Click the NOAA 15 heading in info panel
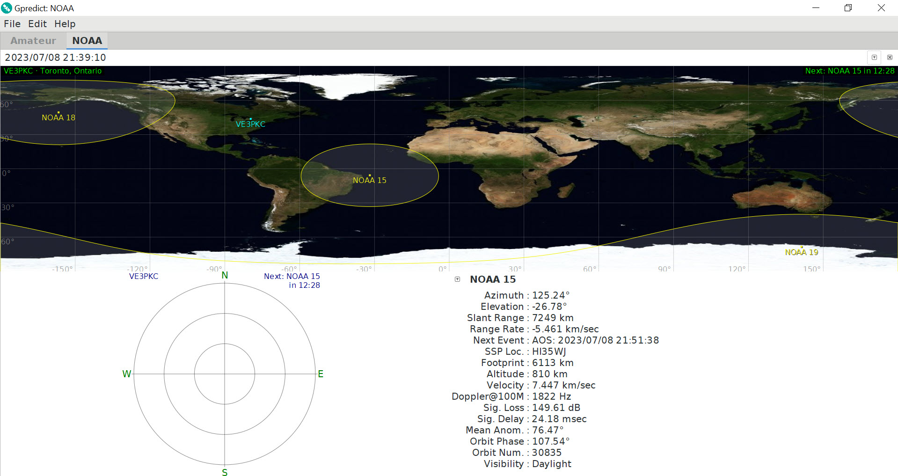This screenshot has width=898, height=476. (493, 279)
